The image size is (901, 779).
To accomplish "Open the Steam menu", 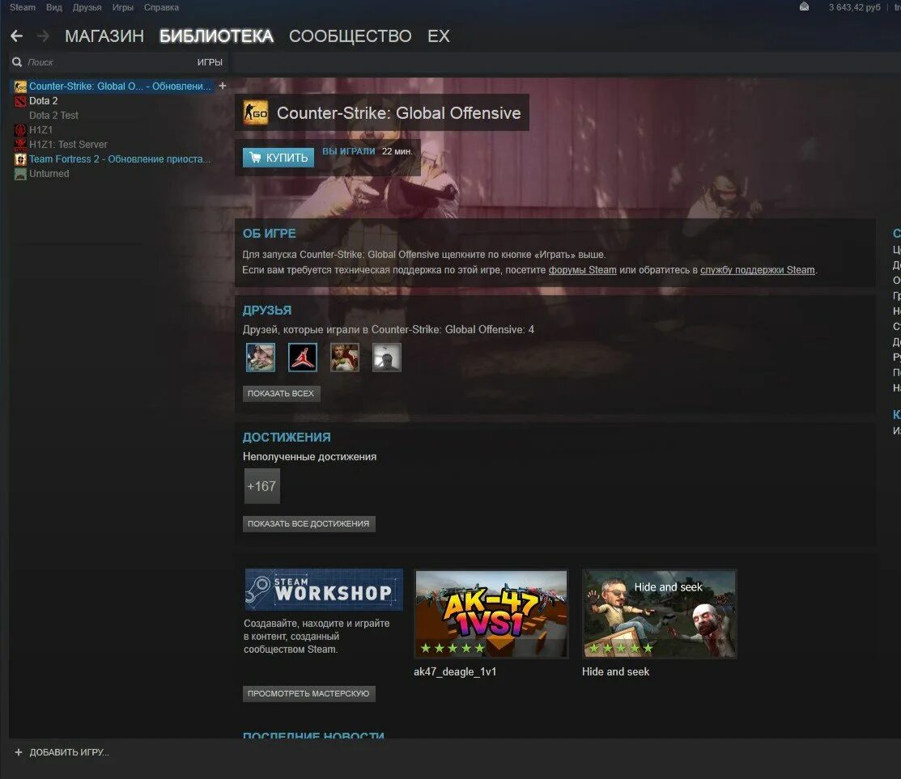I will [x=23, y=7].
